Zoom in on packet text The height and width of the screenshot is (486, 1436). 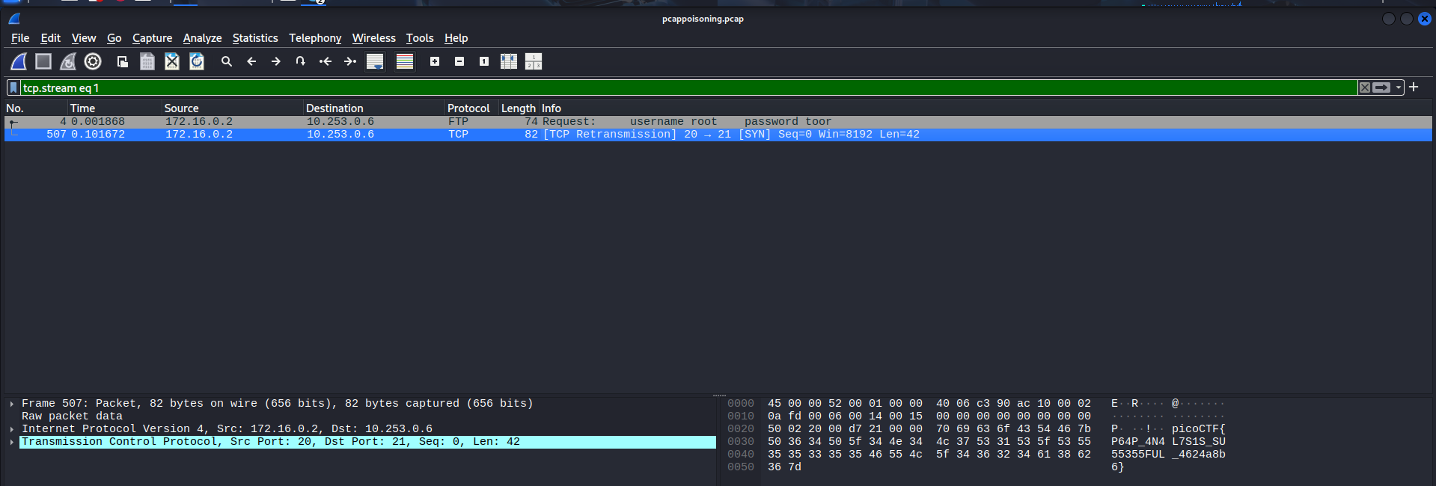point(435,62)
